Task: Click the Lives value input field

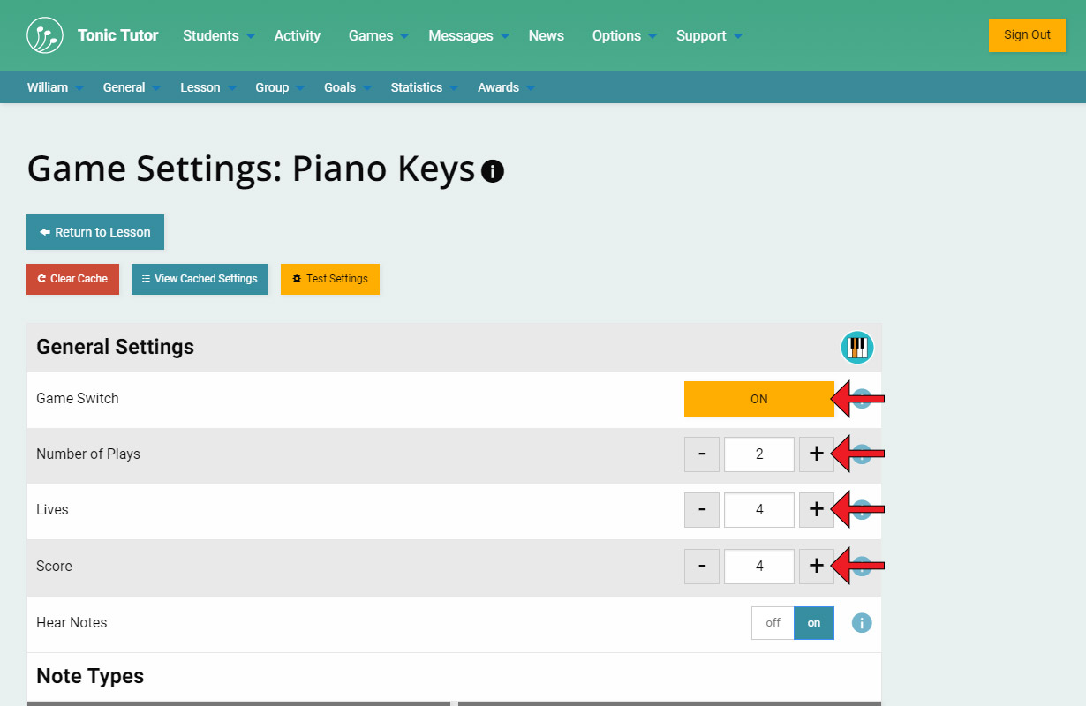Action: click(758, 510)
